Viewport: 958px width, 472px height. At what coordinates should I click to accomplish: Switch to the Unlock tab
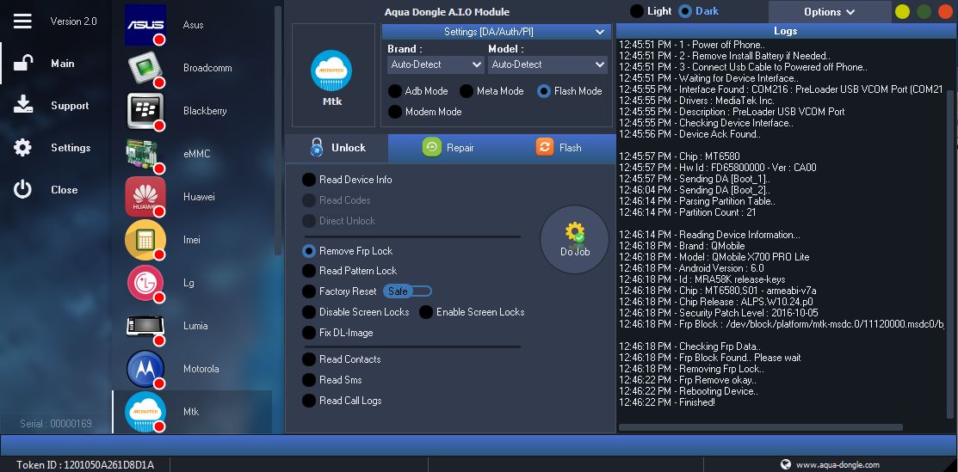point(337,148)
